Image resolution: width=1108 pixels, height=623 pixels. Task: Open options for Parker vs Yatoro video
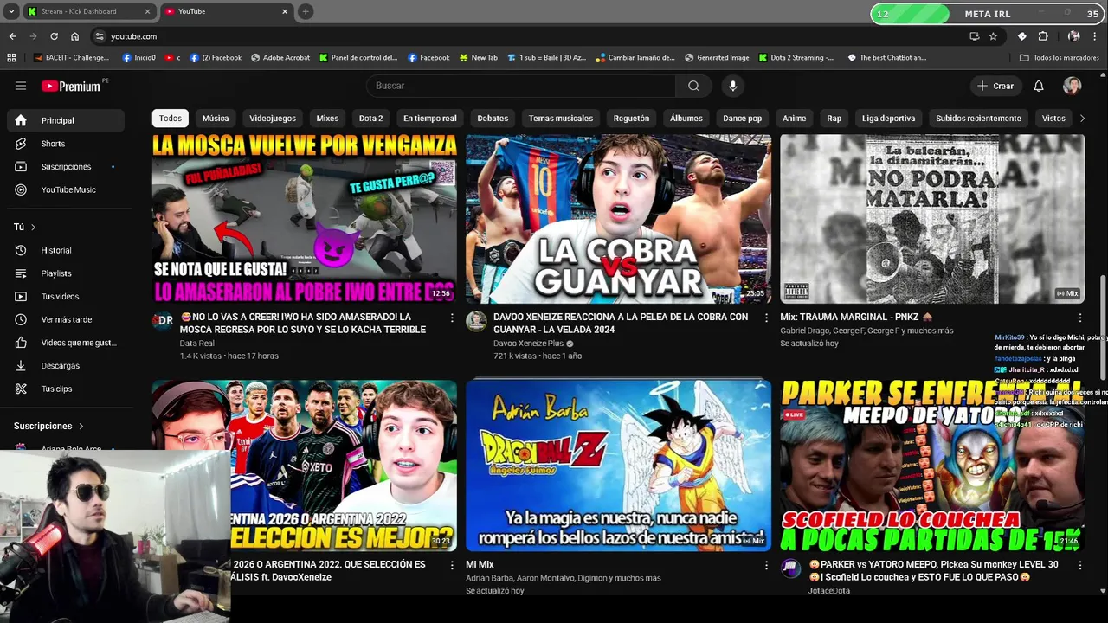click(x=1079, y=565)
